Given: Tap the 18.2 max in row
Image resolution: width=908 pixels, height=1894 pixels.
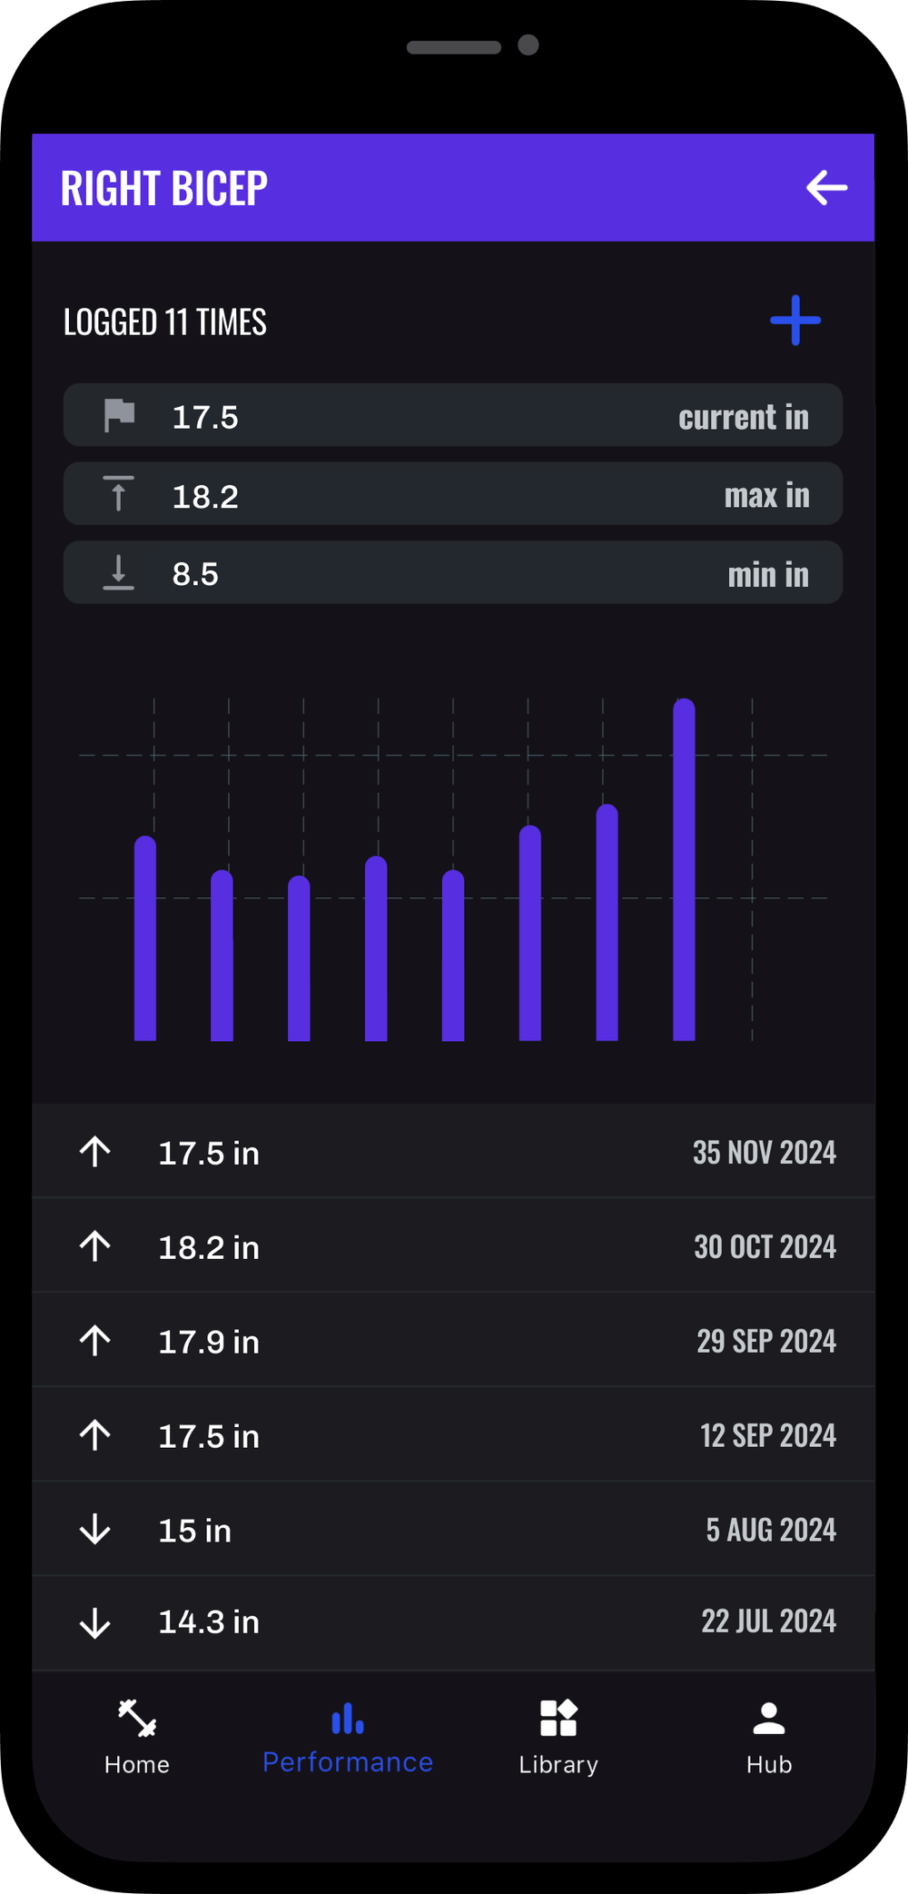Looking at the screenshot, I should (x=453, y=495).
